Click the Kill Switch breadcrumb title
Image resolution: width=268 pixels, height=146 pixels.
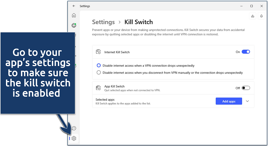point(139,22)
